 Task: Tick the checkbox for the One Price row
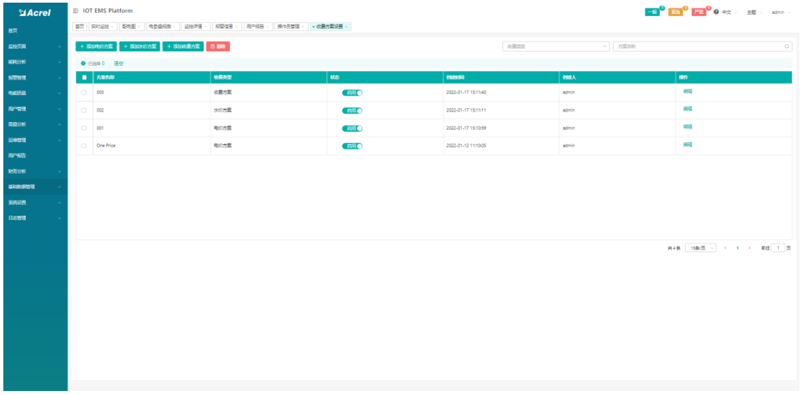pos(84,145)
